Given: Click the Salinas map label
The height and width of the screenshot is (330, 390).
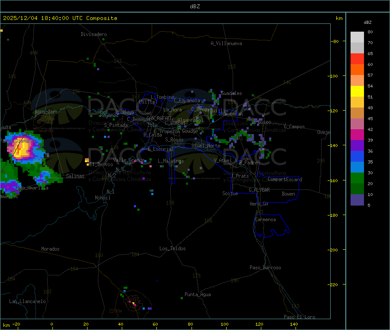Looking at the screenshot, I should tap(75, 176).
